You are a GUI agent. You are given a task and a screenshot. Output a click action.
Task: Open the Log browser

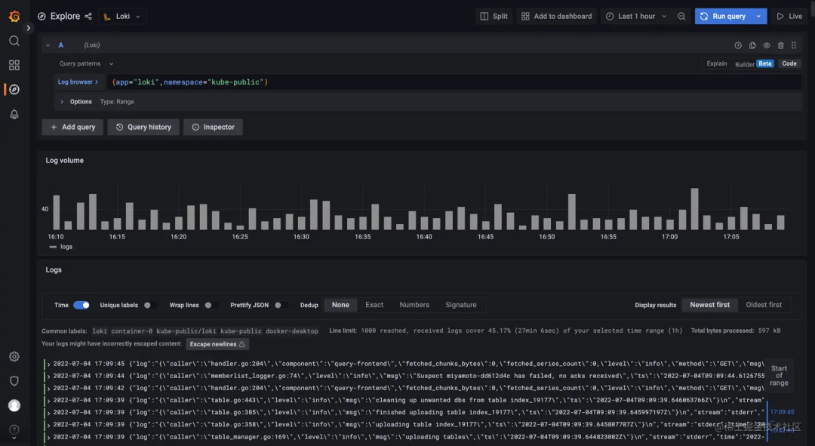pyautogui.click(x=78, y=82)
